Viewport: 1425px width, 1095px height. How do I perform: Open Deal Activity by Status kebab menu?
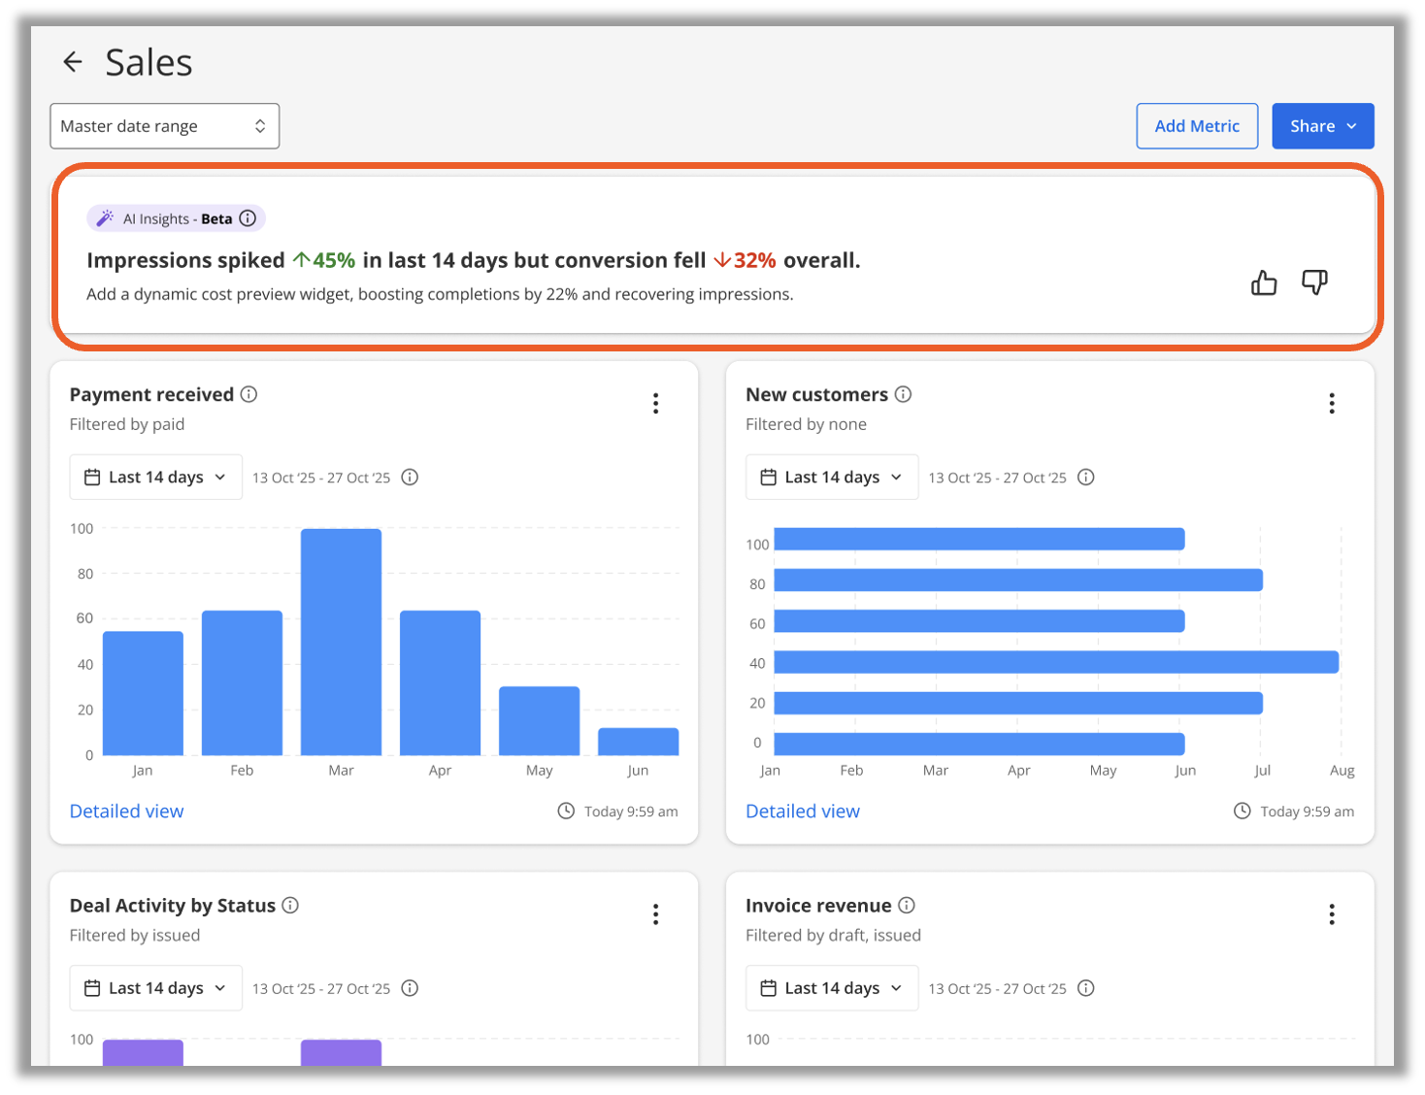tap(656, 914)
